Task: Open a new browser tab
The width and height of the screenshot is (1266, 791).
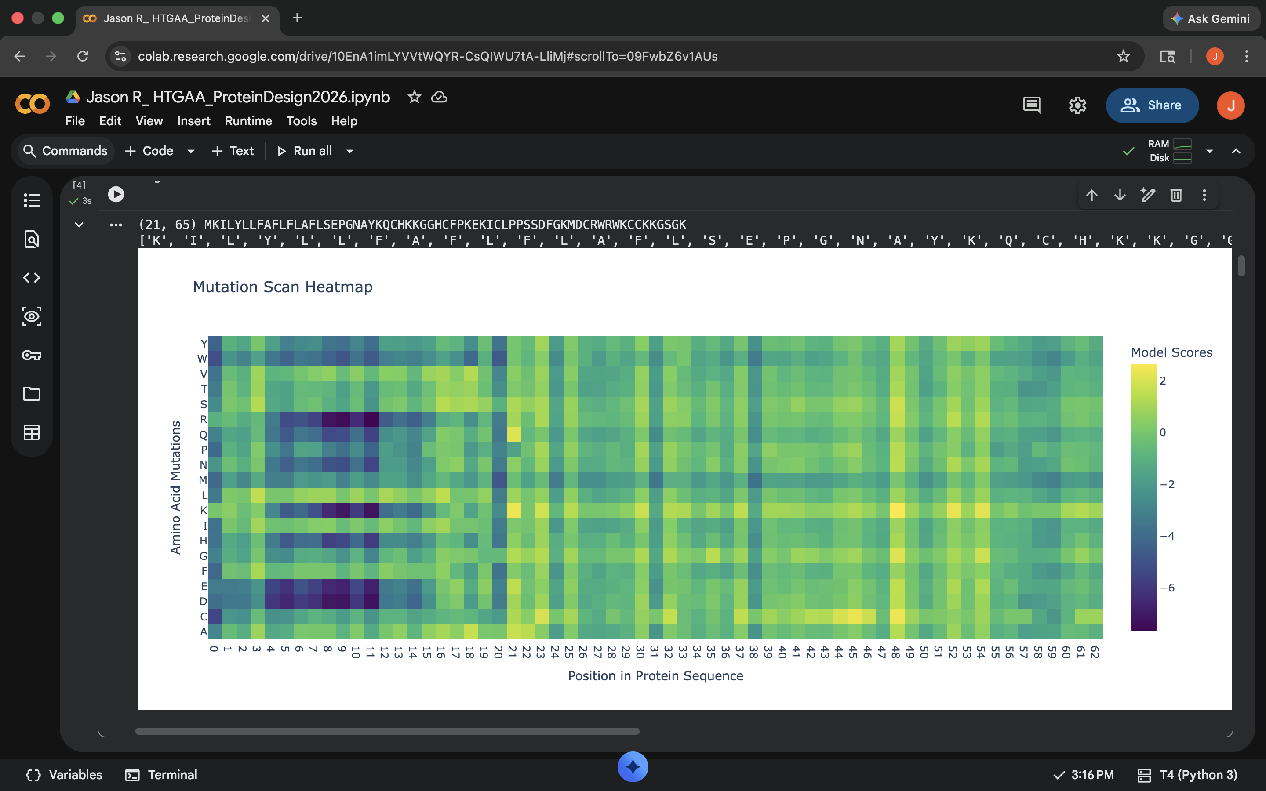Action: [297, 18]
